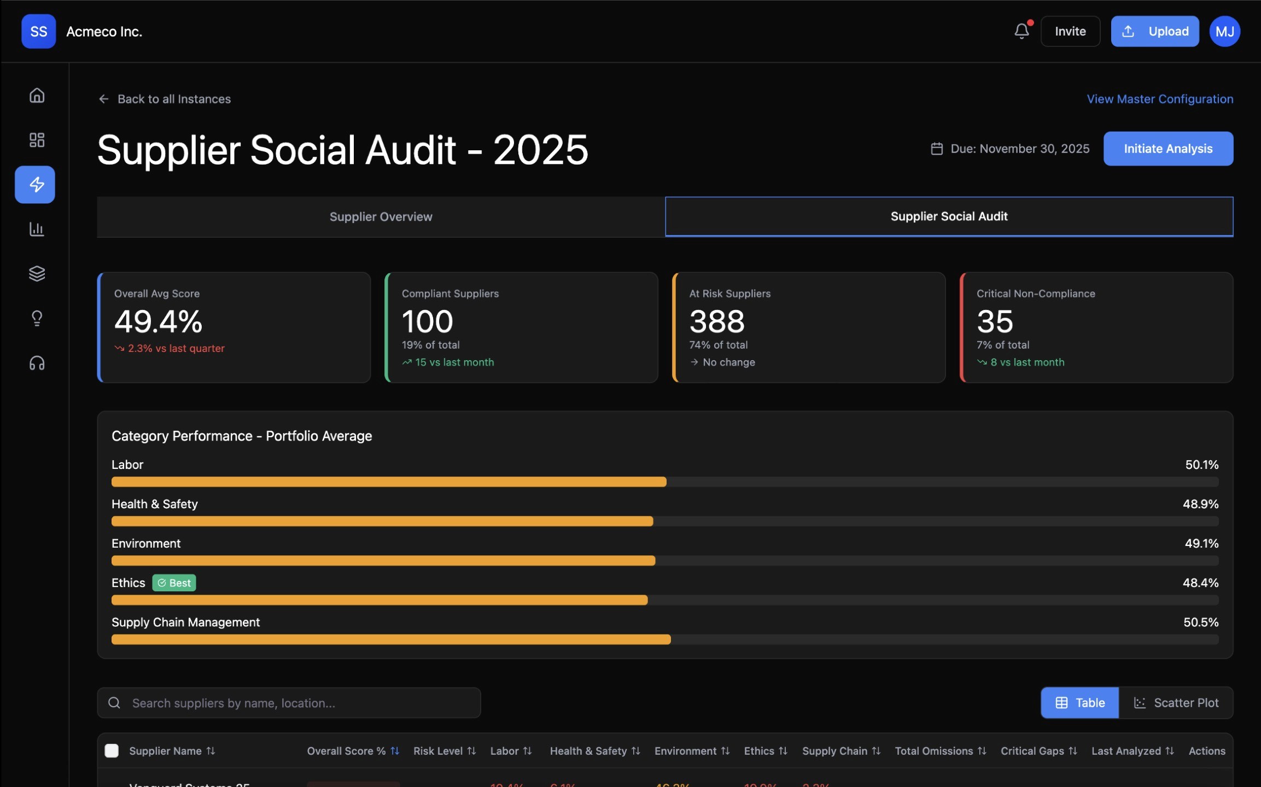Click the 49.1% Environment value
Image resolution: width=1261 pixels, height=787 pixels.
click(x=1201, y=544)
